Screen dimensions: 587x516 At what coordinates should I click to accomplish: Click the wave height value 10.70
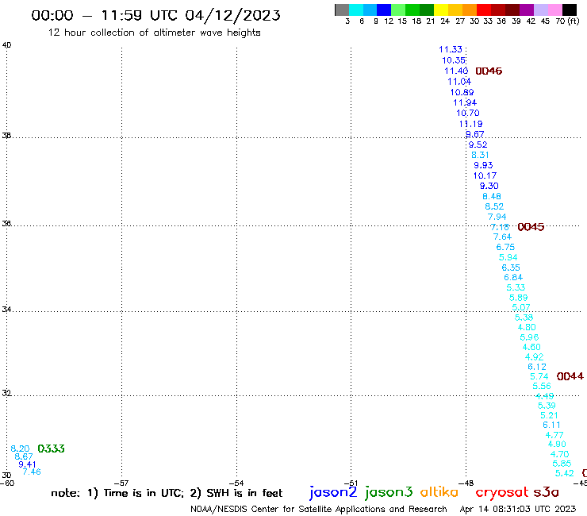coord(467,113)
